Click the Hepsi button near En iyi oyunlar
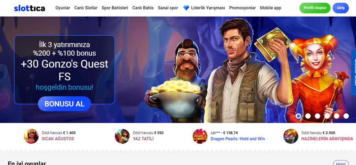This screenshot has width=356, height=165. (341, 163)
